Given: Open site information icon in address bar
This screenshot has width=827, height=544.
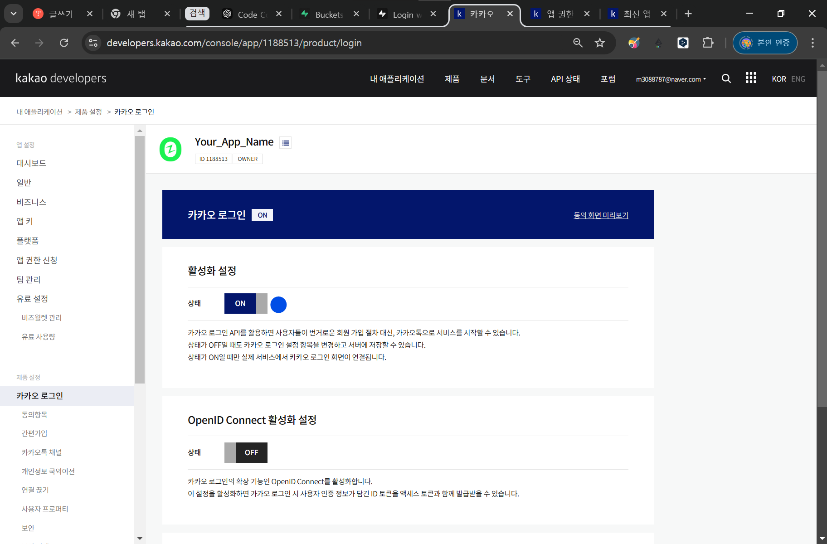Looking at the screenshot, I should 93,43.
